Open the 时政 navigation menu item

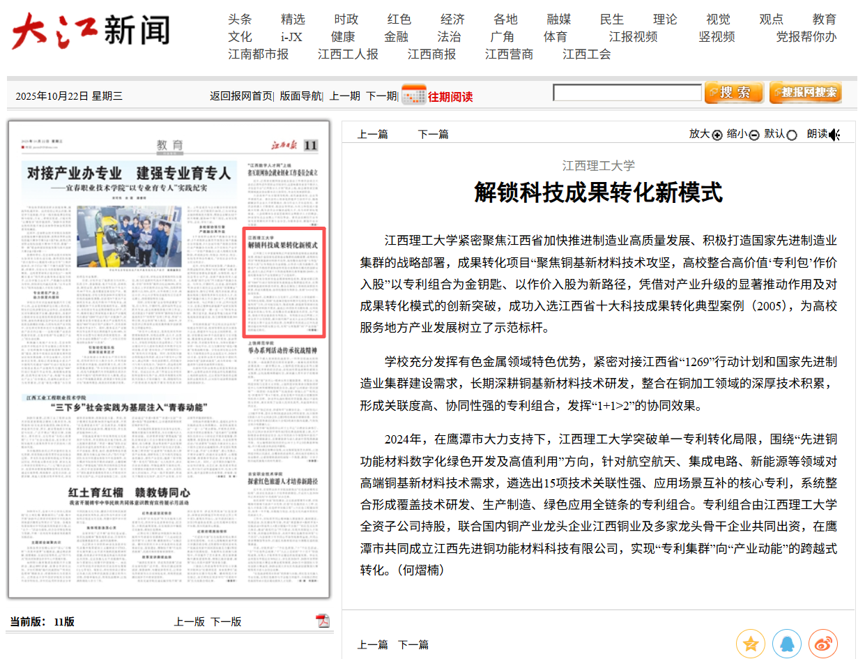(346, 20)
